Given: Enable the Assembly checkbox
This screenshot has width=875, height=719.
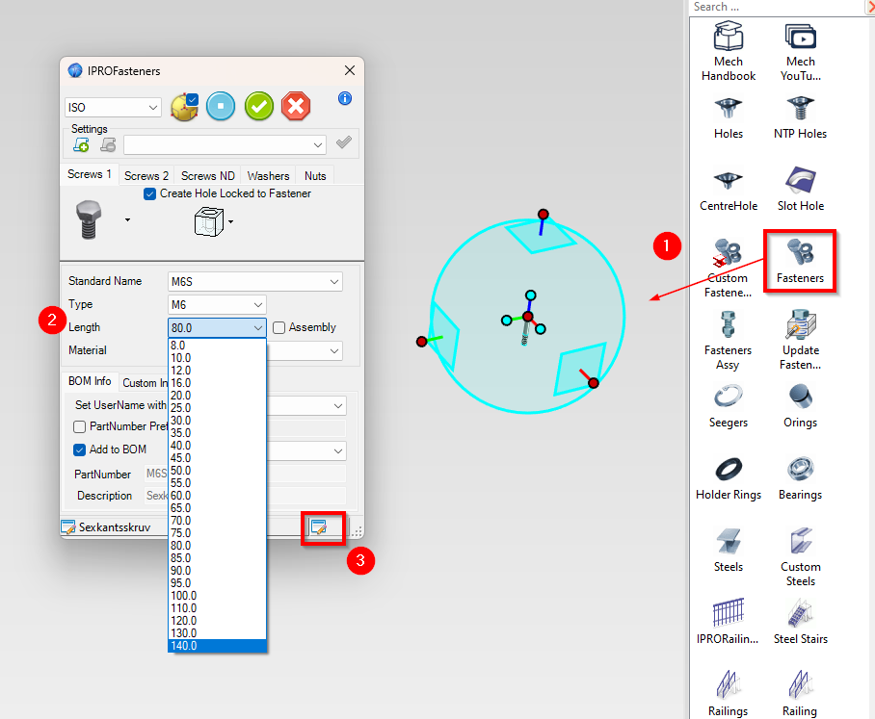Looking at the screenshot, I should 279,327.
